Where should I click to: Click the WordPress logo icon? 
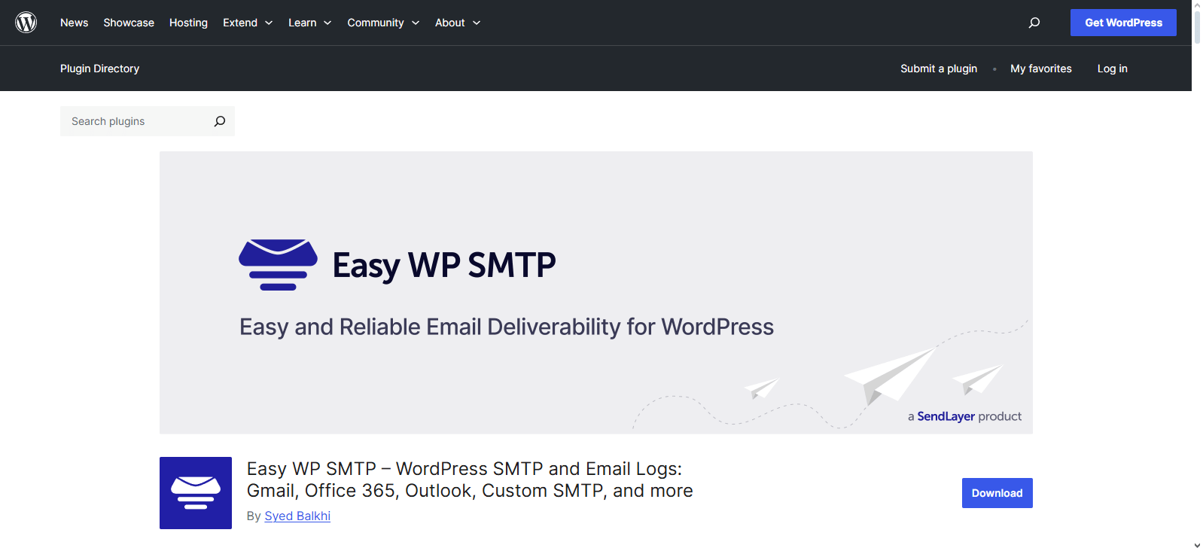click(x=26, y=23)
